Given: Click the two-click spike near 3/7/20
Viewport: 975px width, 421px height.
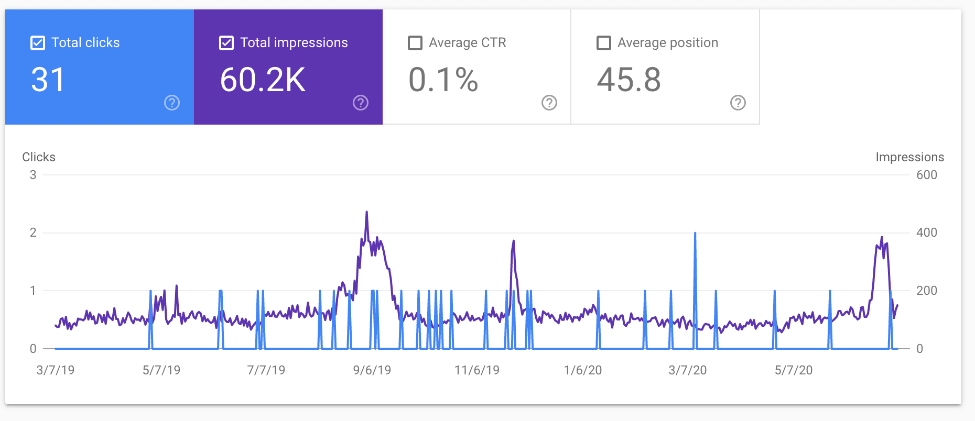Looking at the screenshot, I should click(695, 234).
